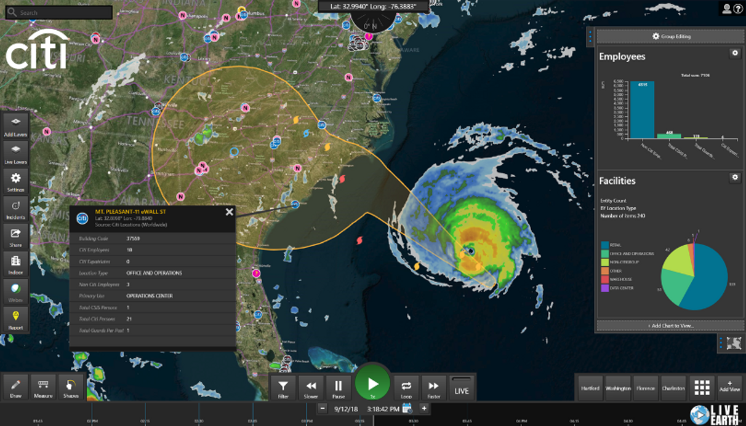746x426 pixels.
Task: Launch Webex from the sidebar
Action: click(x=15, y=291)
